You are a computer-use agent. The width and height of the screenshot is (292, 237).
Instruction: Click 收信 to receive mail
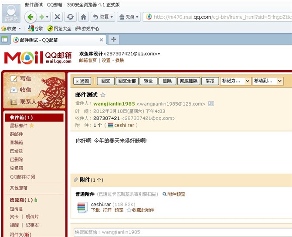coord(21,90)
